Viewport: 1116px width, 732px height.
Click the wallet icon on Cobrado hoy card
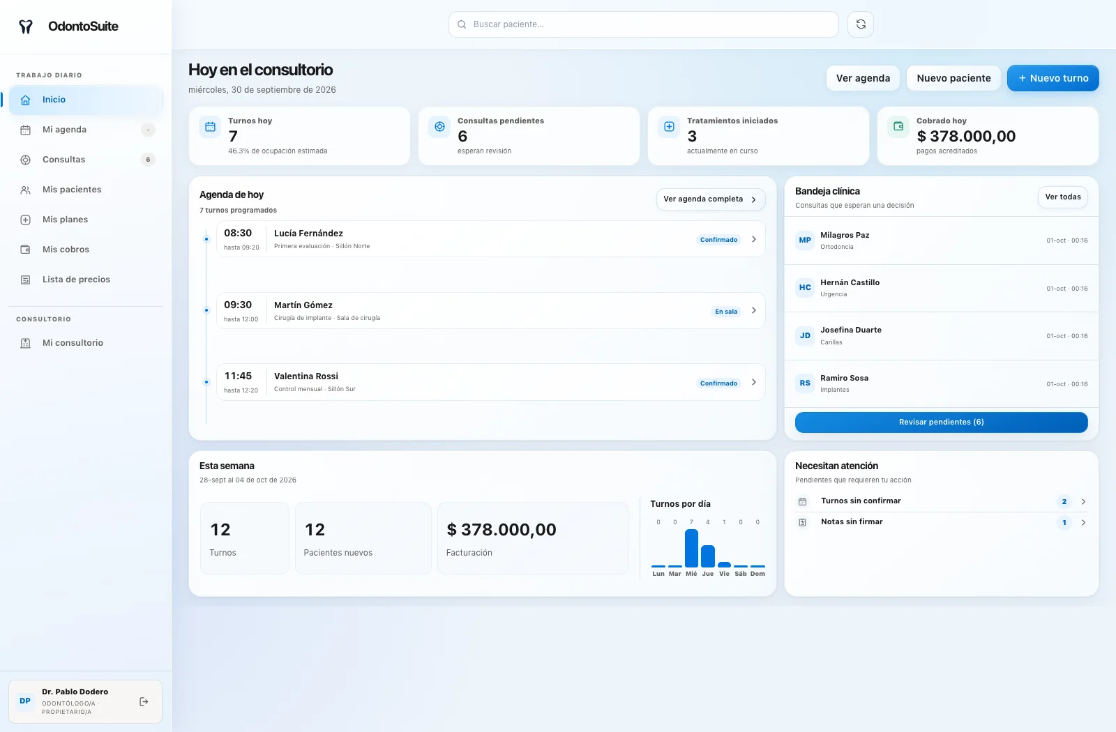[898, 127]
